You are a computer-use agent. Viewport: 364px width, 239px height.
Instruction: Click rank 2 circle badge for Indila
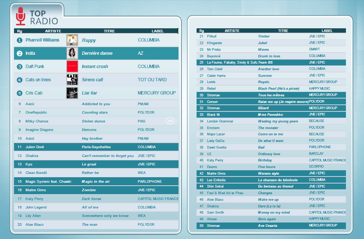coord(20,53)
